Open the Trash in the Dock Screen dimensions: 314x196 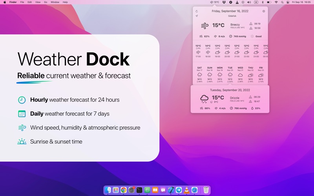[x=206, y=190]
